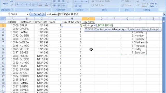166x93 pixels.
Task: Open the Clipboard dialog launcher
Action: [13, 10]
